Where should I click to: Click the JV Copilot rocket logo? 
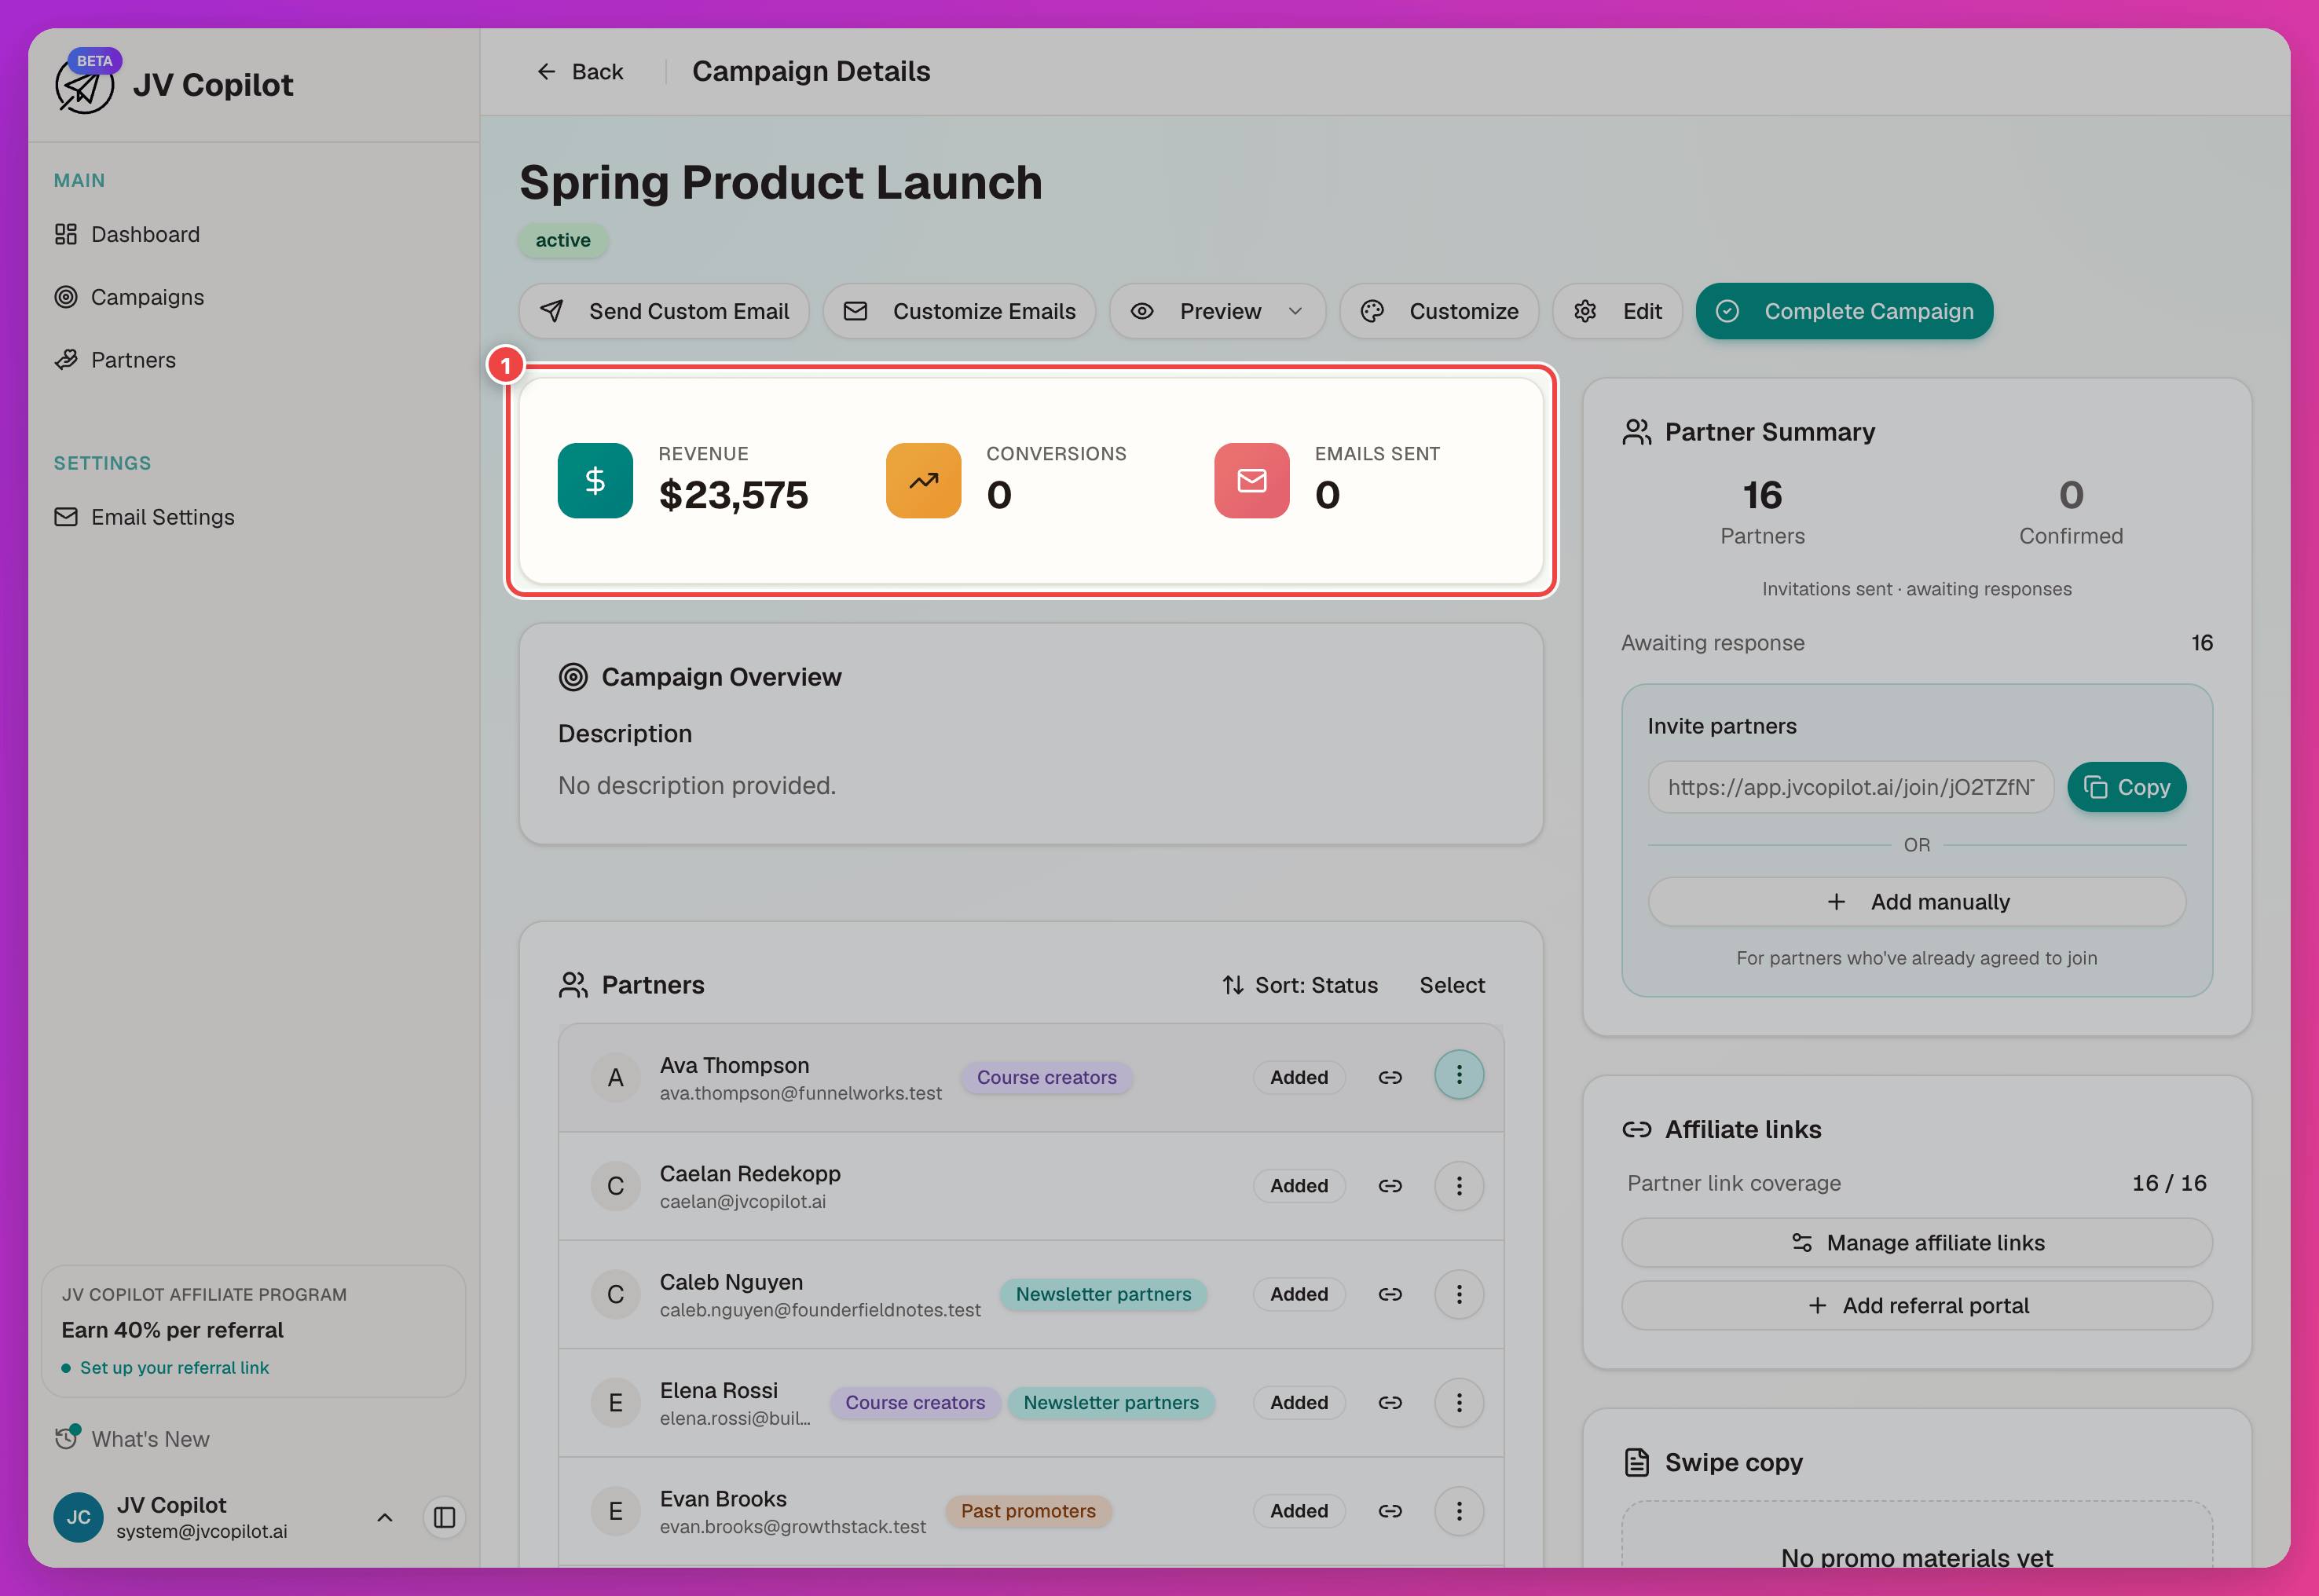point(84,85)
